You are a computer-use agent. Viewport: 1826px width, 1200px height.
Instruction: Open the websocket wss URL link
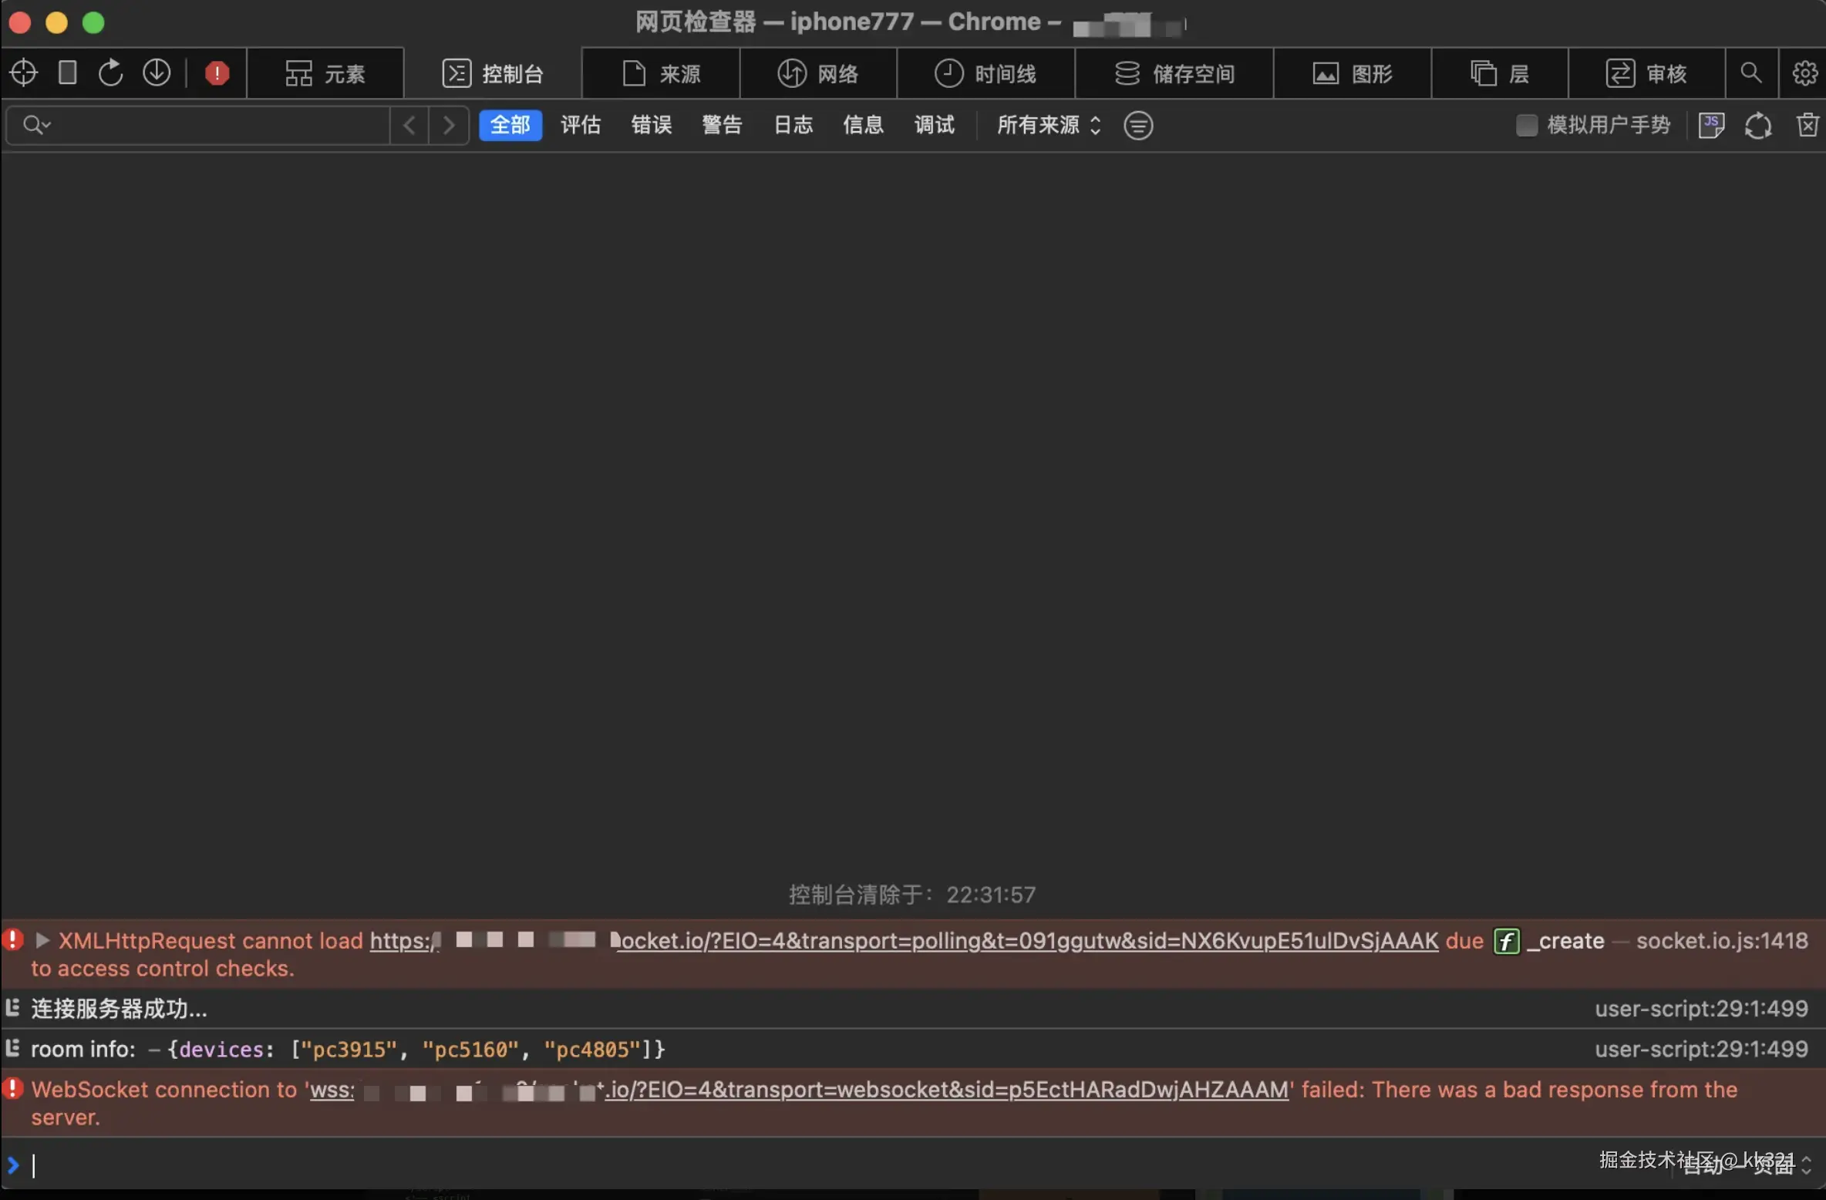945,1090
